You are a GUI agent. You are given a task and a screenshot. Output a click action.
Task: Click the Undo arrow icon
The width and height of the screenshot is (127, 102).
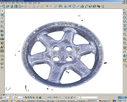pos(47,6)
